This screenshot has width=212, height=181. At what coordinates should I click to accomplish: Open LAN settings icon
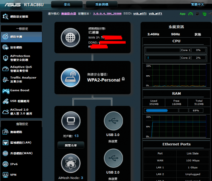(5, 142)
